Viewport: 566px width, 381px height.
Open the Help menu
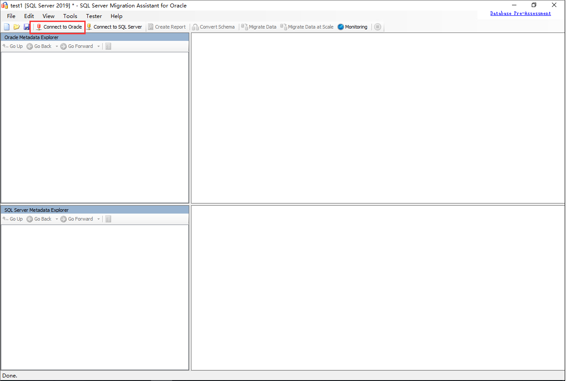pos(117,16)
